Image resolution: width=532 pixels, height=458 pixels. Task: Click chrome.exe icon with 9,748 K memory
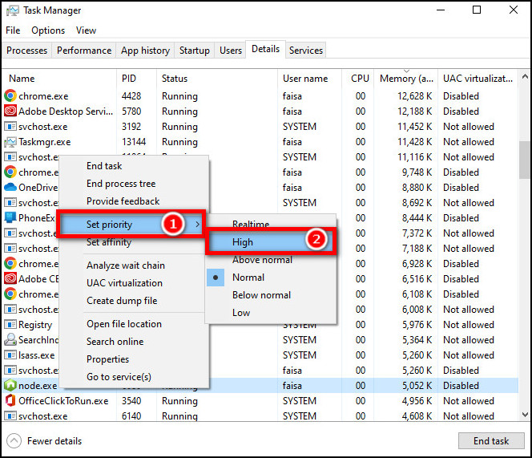pyautogui.click(x=10, y=172)
